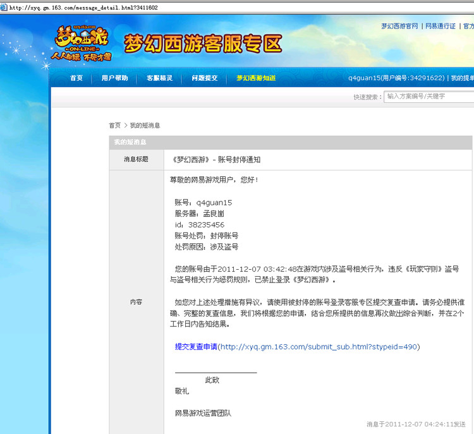The width and height of the screenshot is (474, 434).
Task: Click the 网易通行证 link
Action: point(440,27)
